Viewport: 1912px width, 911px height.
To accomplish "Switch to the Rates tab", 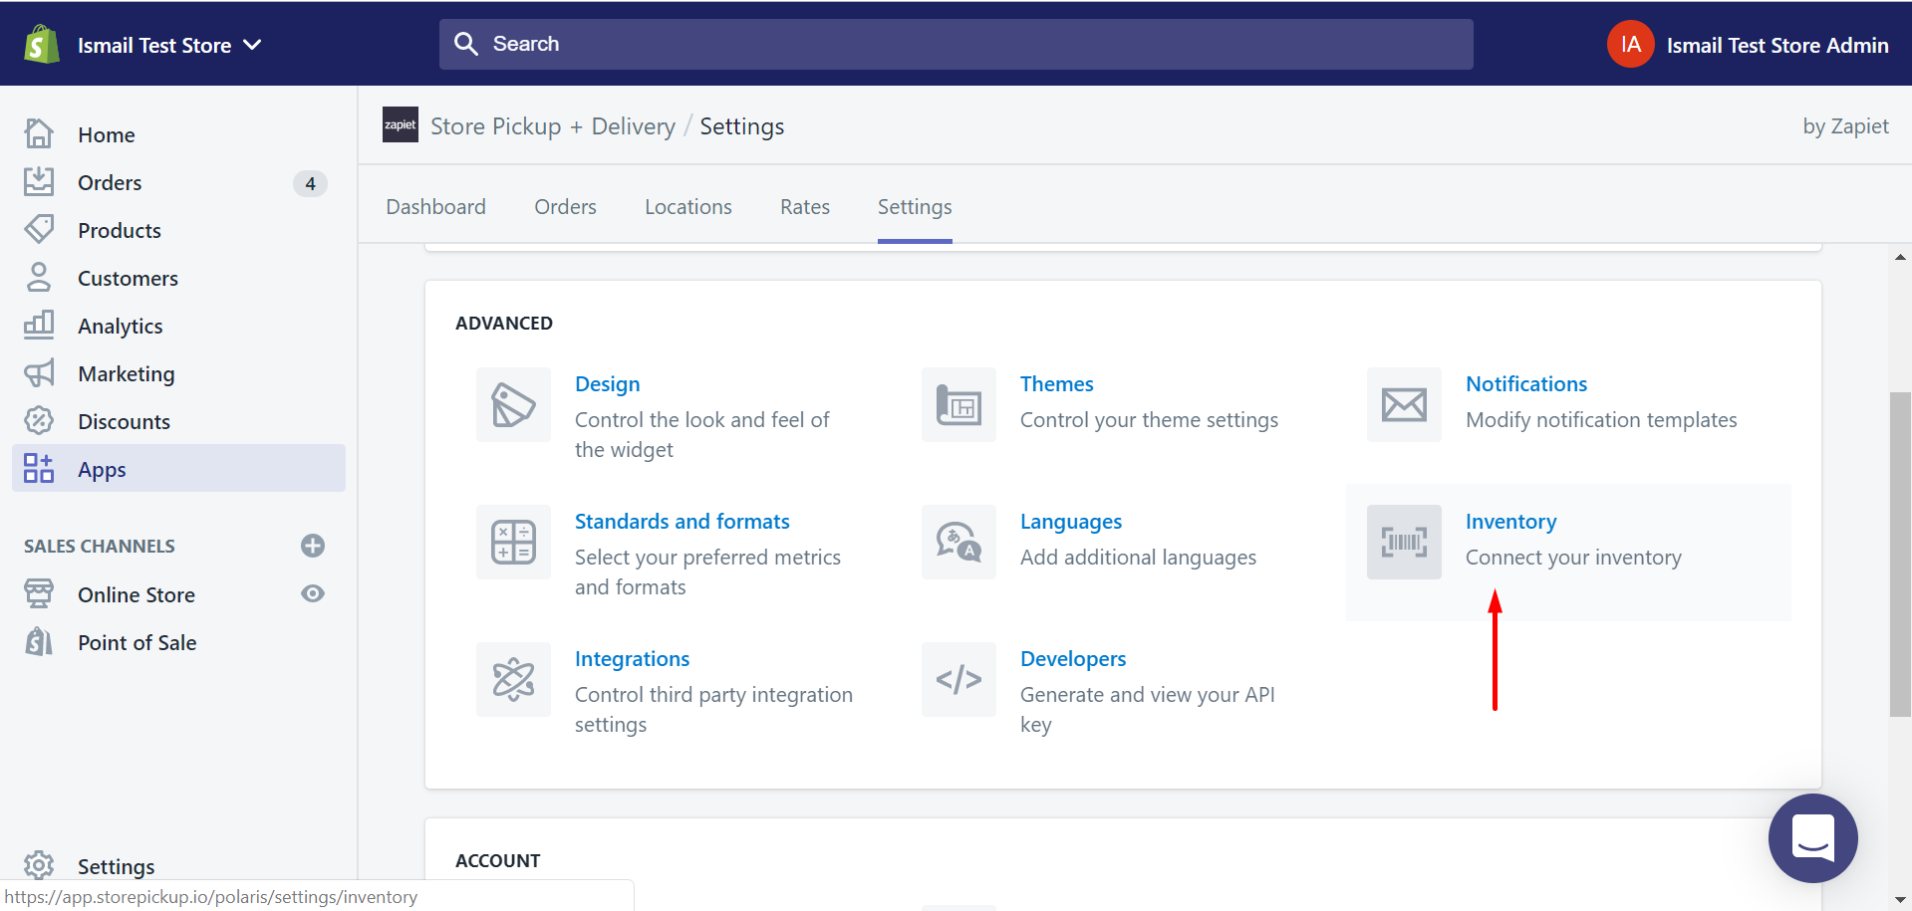I will coord(804,206).
